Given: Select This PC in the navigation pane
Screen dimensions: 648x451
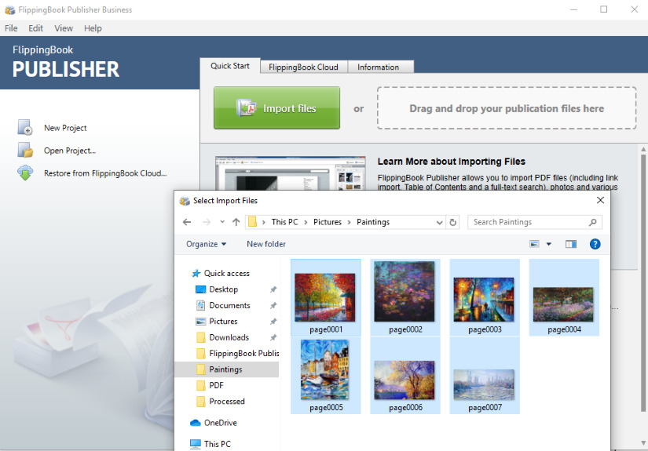Looking at the screenshot, I should tap(217, 444).
